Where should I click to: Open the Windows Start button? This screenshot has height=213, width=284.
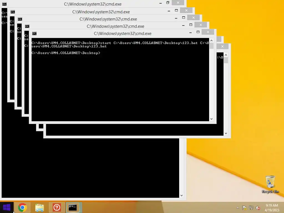[7, 207]
